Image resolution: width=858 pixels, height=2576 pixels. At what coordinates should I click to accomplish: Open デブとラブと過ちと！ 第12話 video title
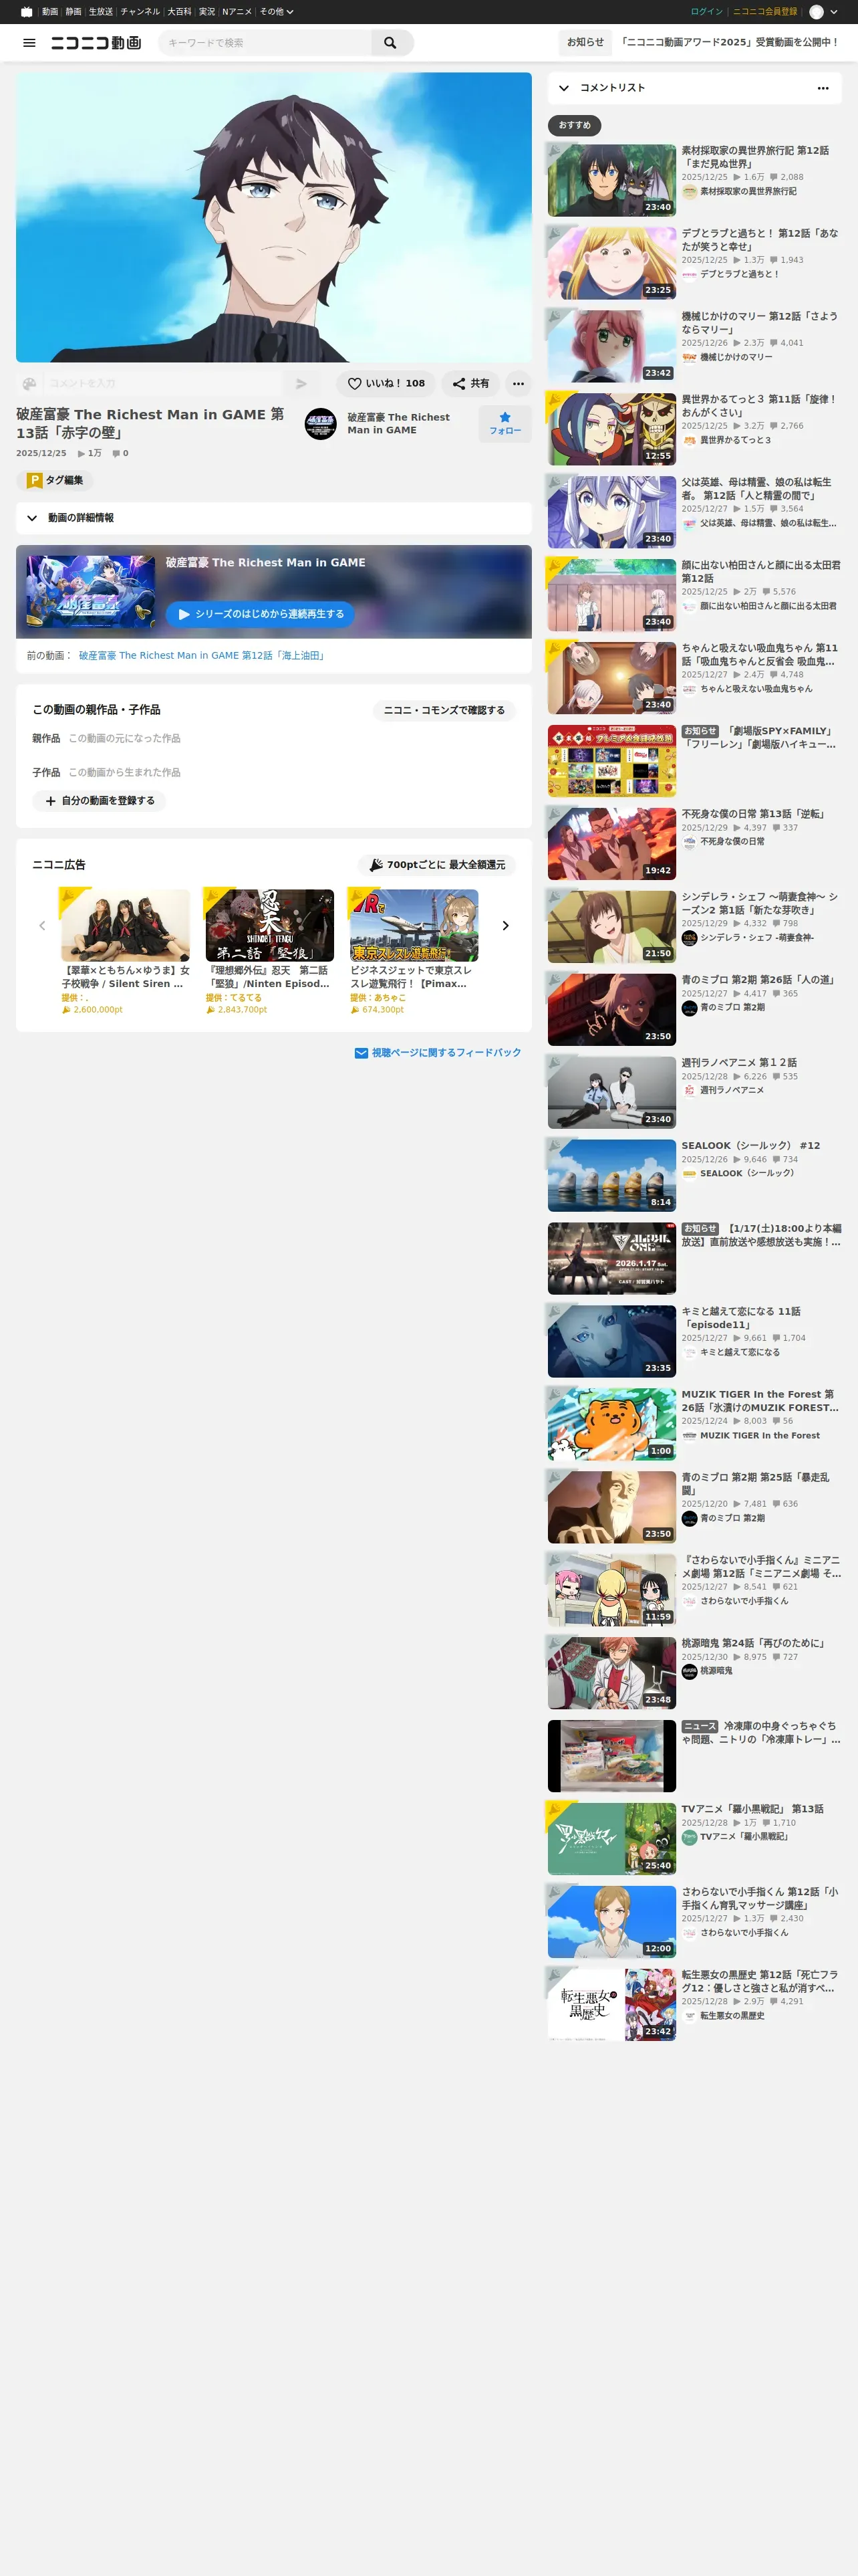tap(760, 240)
